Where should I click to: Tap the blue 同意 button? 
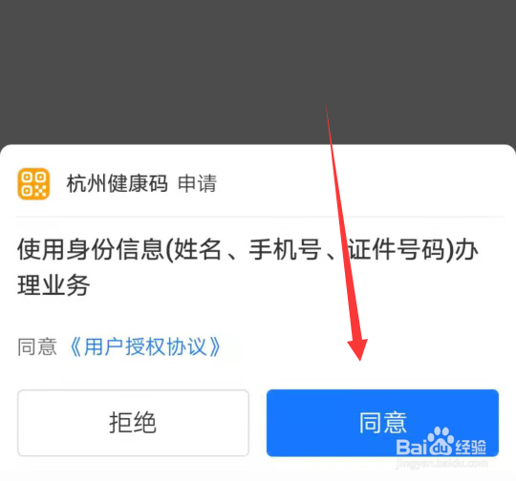[382, 423]
